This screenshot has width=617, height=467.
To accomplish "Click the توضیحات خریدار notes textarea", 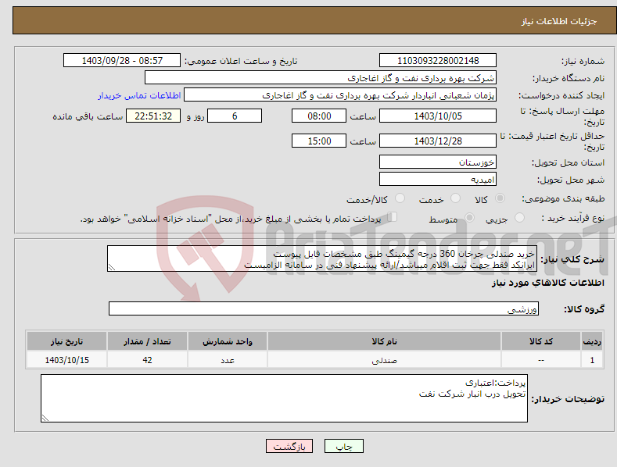I will coord(284,398).
